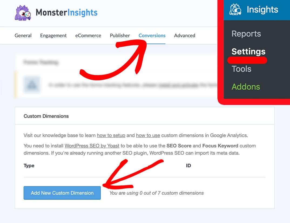Open the Advanced tab
290x223 pixels.
click(185, 36)
